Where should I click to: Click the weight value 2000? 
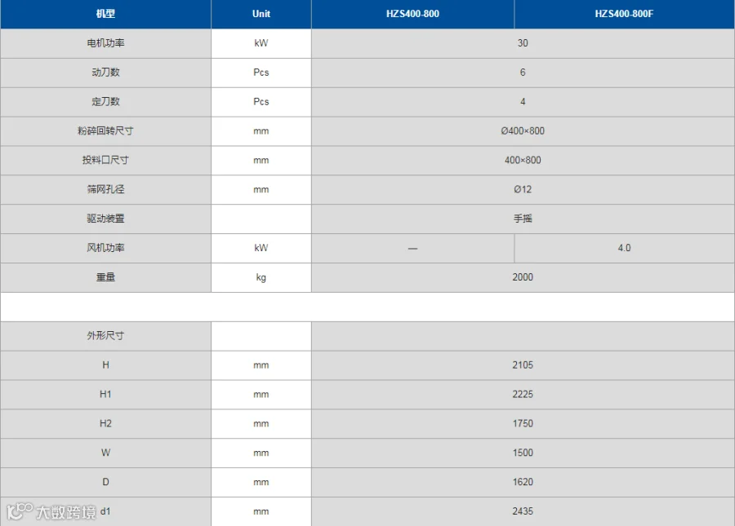[x=523, y=277]
